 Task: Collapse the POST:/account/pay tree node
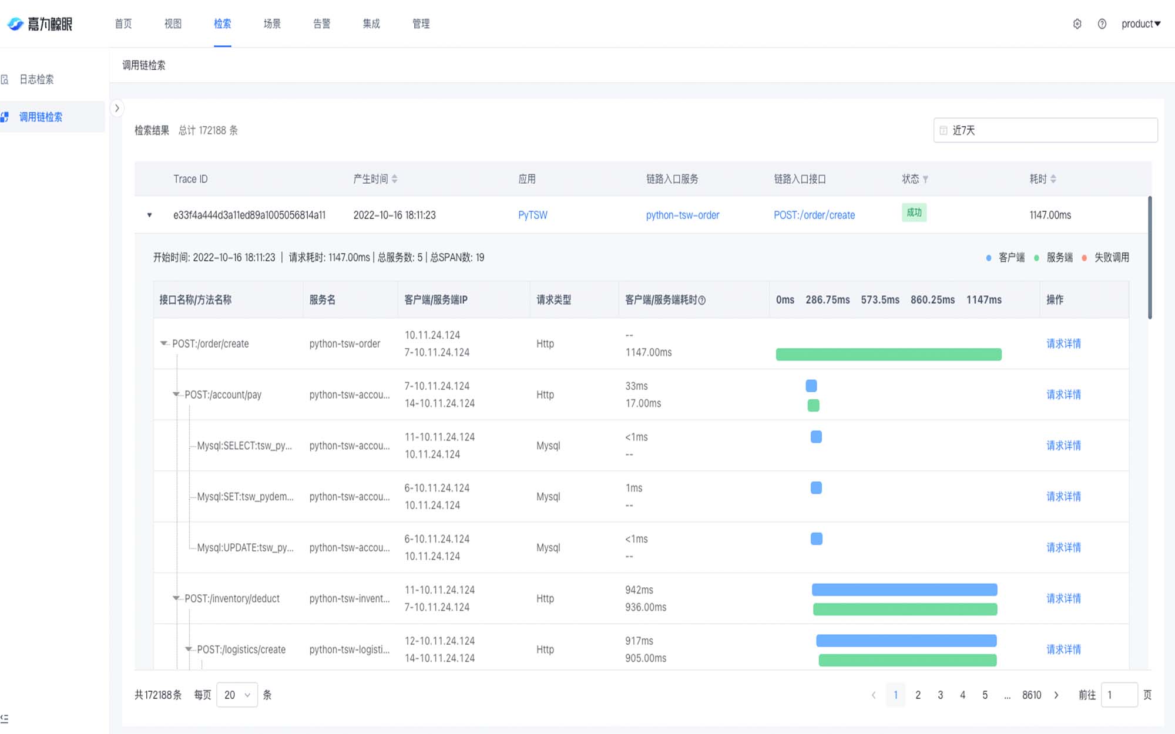click(x=176, y=394)
